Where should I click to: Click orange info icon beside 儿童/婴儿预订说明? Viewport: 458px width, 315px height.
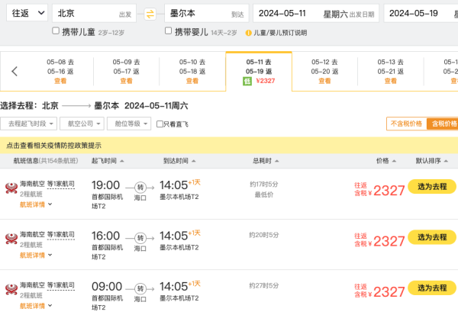[x=249, y=33]
